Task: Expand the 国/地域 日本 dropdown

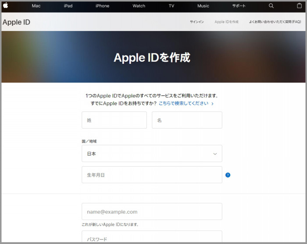Action: tap(152, 153)
